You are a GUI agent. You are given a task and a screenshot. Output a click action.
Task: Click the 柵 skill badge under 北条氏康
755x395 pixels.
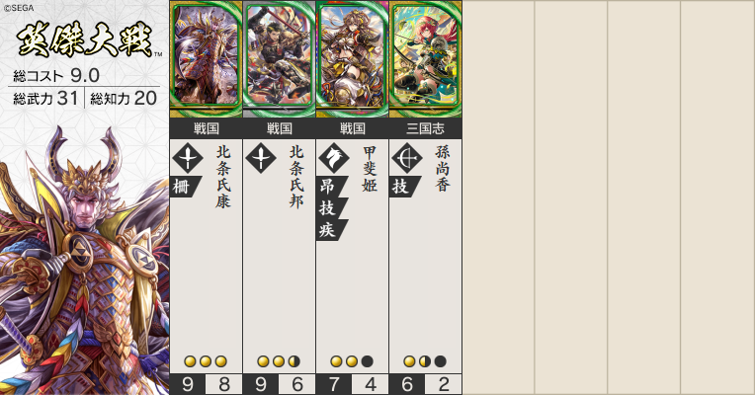[186, 187]
